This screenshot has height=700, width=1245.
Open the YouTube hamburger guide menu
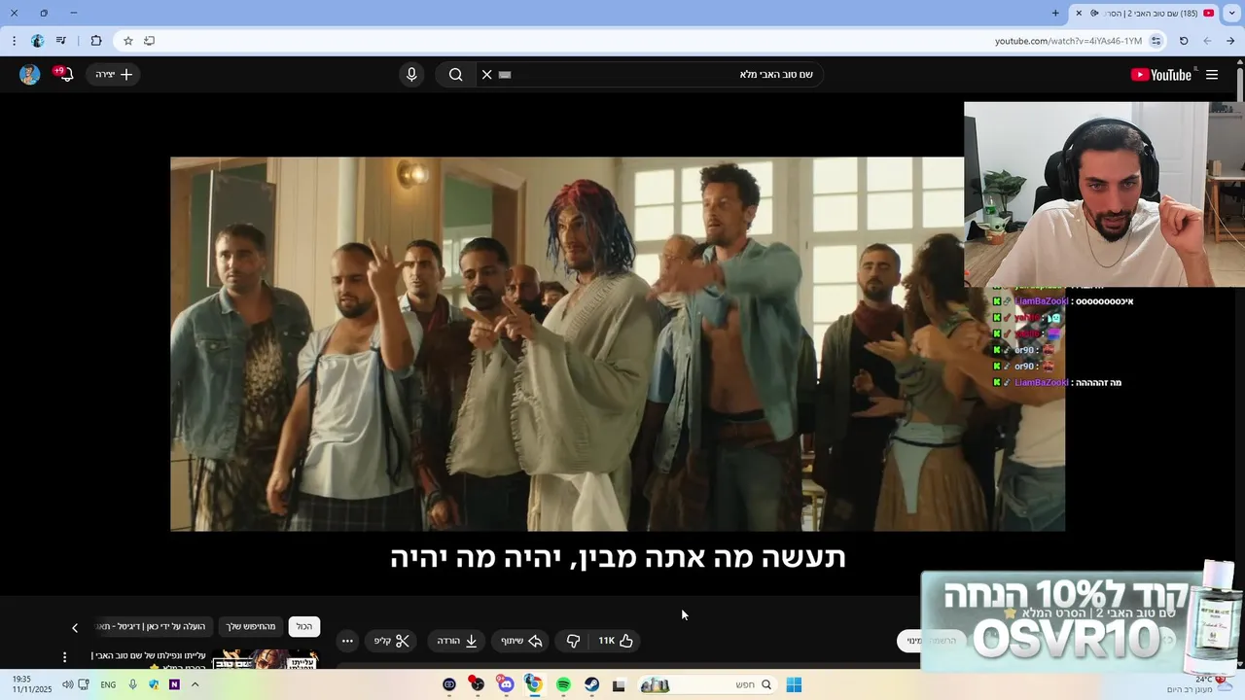[x=1212, y=75]
